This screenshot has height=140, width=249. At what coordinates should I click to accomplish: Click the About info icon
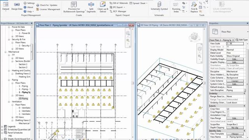(x=25, y=7)
